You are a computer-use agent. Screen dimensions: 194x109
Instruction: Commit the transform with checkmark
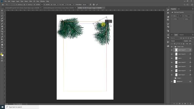pyautogui.click(x=97, y=5)
